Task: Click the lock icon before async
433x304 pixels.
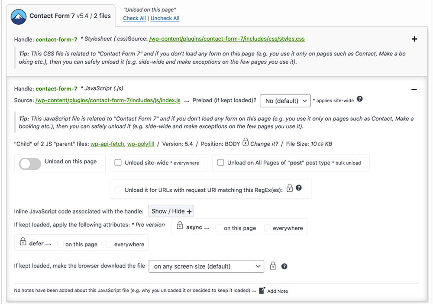Action: [x=180, y=225]
